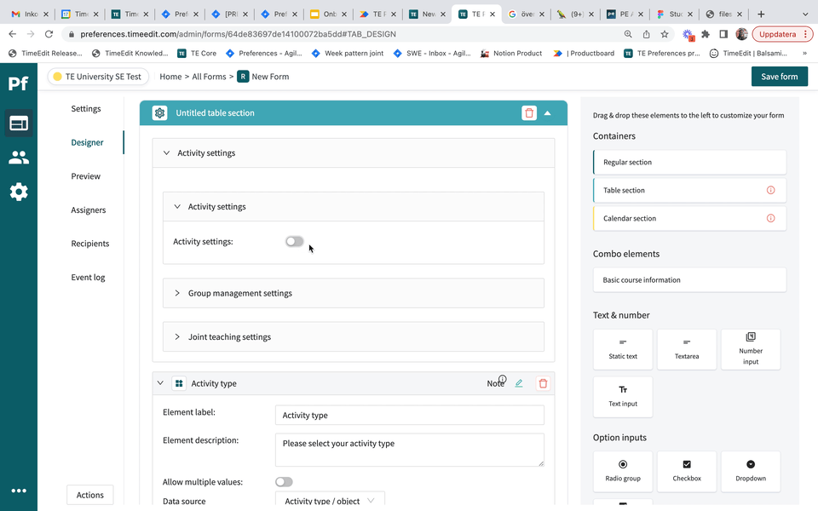Bookmark this page with star icon
Viewport: 818px width, 511px height.
(x=665, y=34)
